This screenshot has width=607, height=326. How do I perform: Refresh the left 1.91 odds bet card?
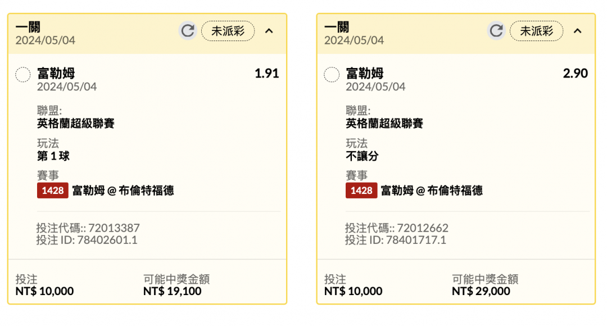coord(188,30)
